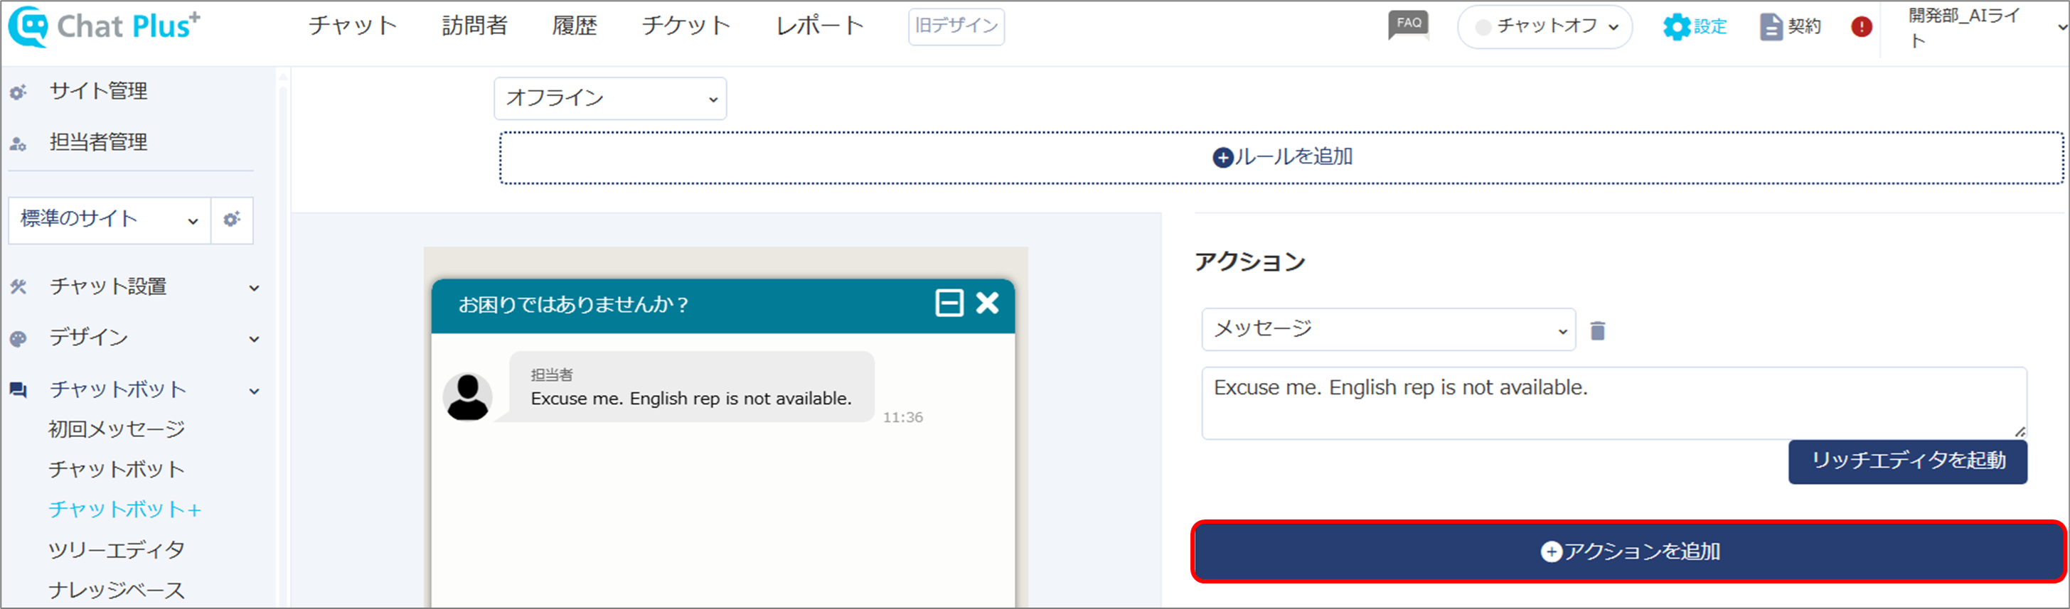Screen dimensions: 2070x609
Task: Click the Chat Plus logo
Action: click(x=105, y=26)
